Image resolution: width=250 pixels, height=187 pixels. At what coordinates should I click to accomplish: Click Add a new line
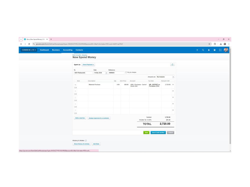(80, 118)
